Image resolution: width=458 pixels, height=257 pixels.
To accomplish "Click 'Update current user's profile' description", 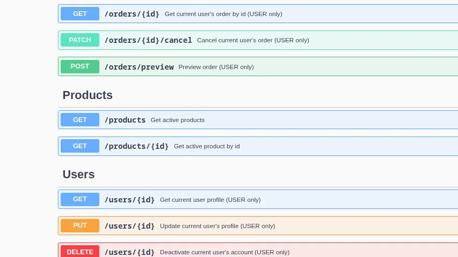I will pyautogui.click(x=217, y=226).
